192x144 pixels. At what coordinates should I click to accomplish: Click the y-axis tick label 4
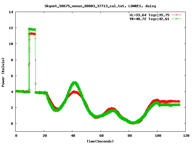12,92
